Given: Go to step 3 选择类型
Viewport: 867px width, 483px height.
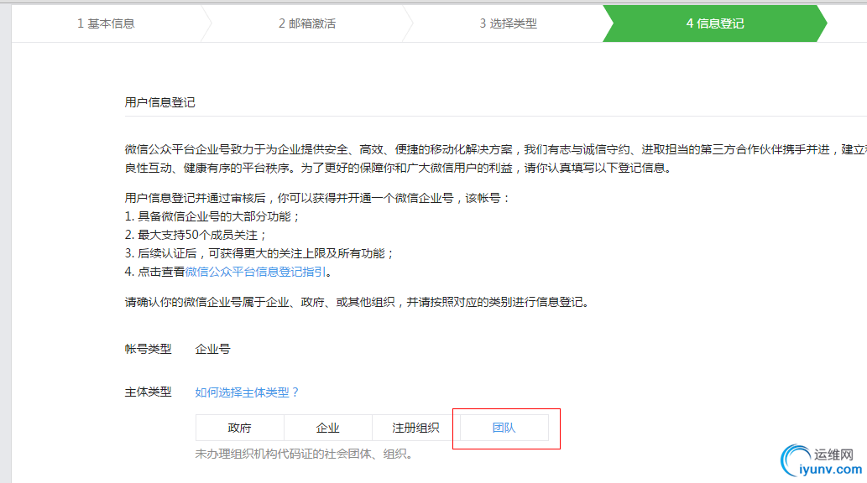Looking at the screenshot, I should (508, 23).
